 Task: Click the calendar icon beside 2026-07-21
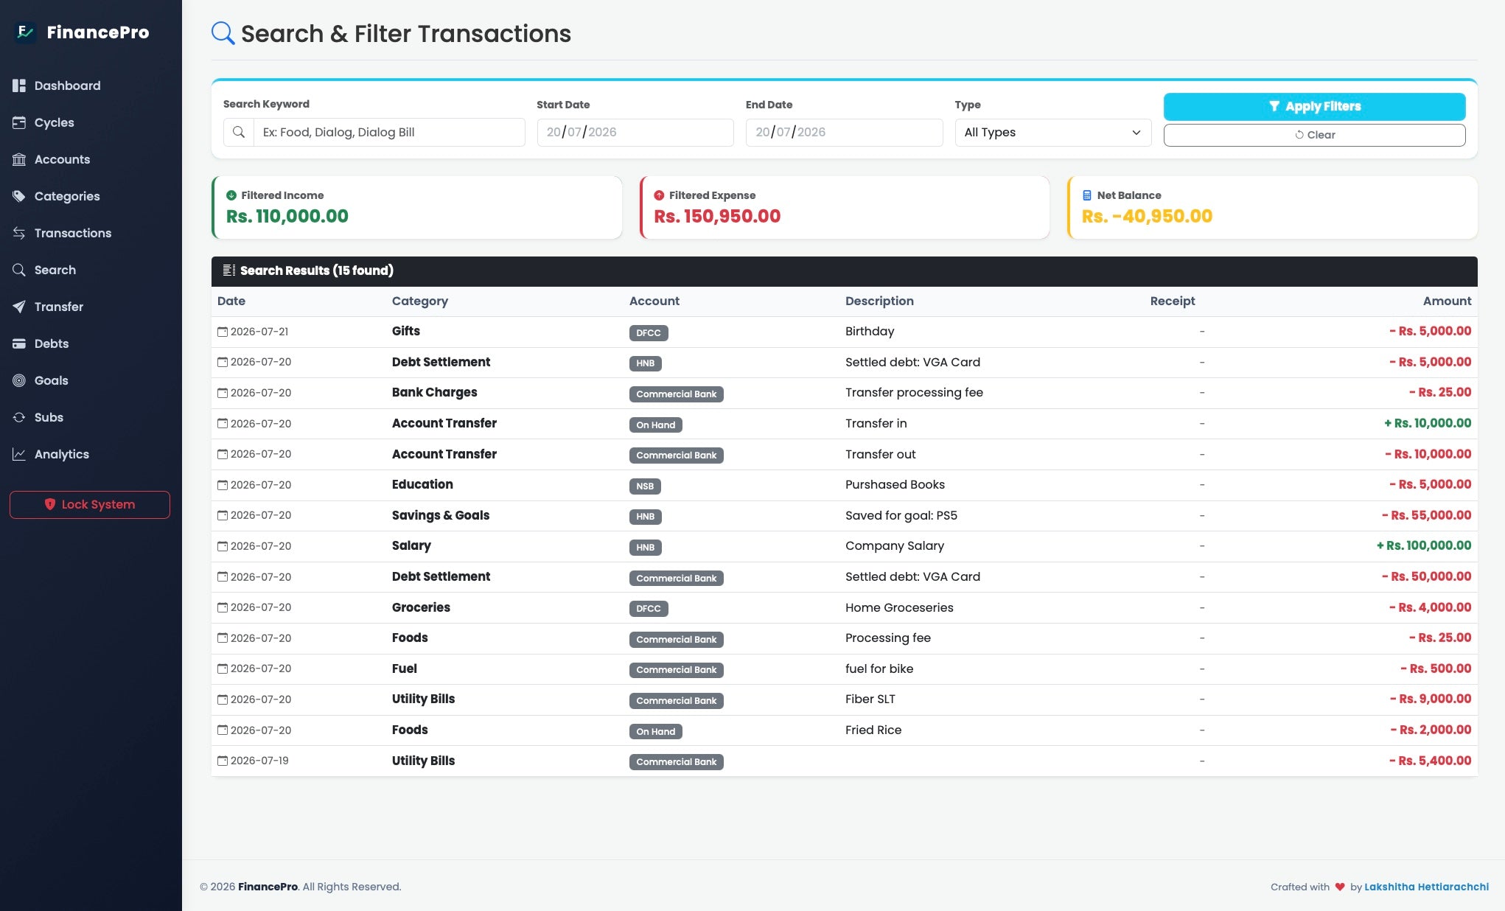pyautogui.click(x=223, y=332)
